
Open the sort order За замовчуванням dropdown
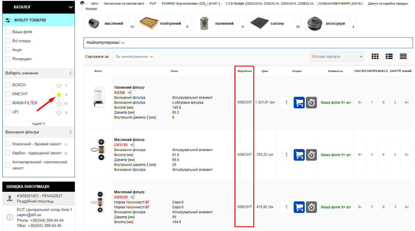click(x=134, y=57)
